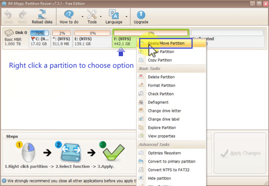Viewport: 269px width, 186px height.
Task: Click the Unallocated space usage bar
Action: pos(227,33)
